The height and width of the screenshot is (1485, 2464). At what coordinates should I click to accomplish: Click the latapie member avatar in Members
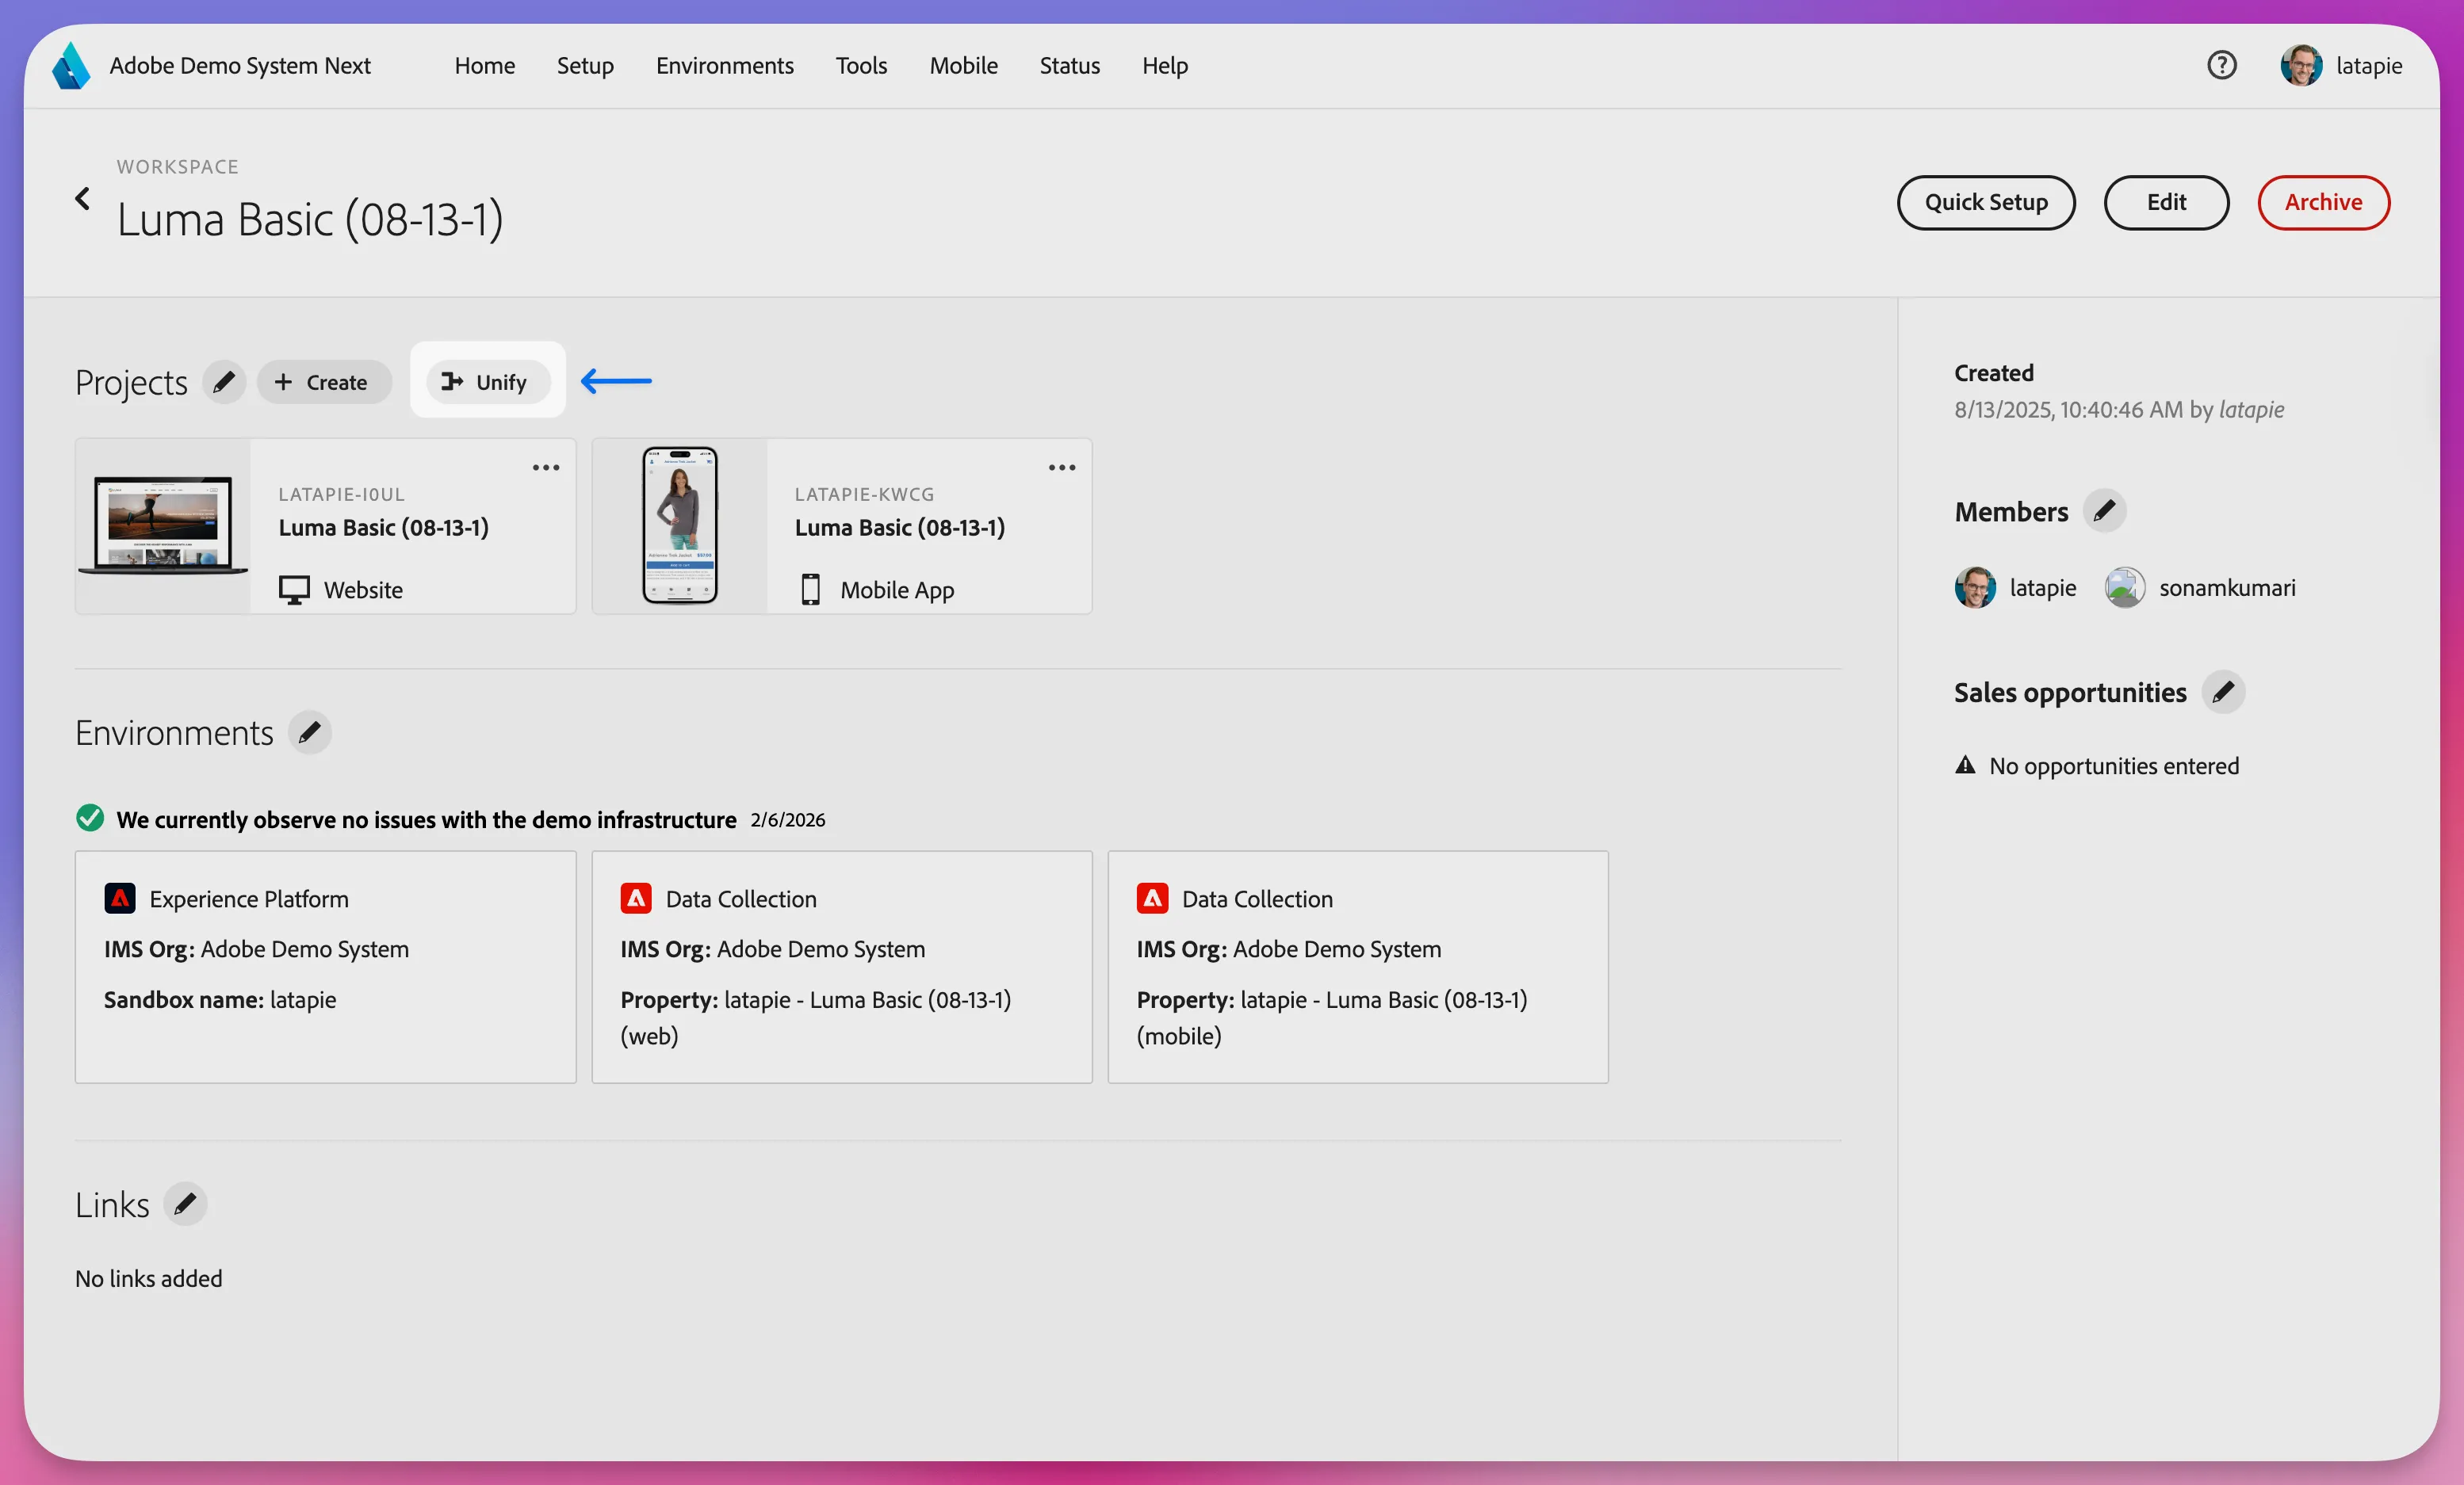click(1975, 588)
